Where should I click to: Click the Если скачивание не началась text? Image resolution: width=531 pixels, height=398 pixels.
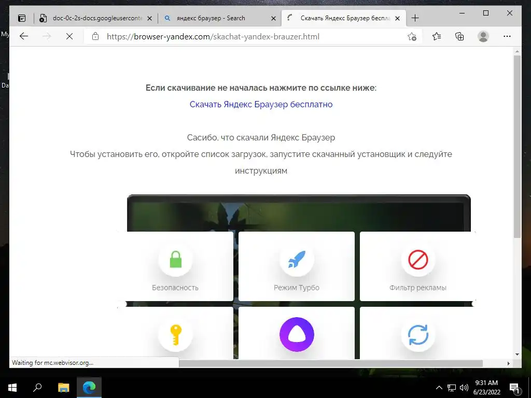[261, 88]
